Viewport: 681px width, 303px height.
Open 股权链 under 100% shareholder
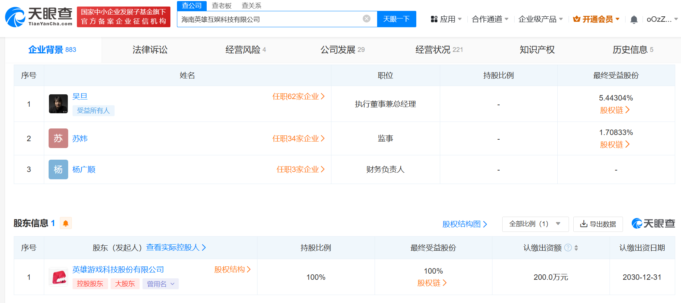(x=432, y=283)
